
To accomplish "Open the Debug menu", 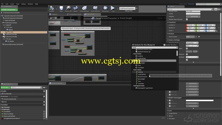I will pyautogui.click(x=24, y=4).
